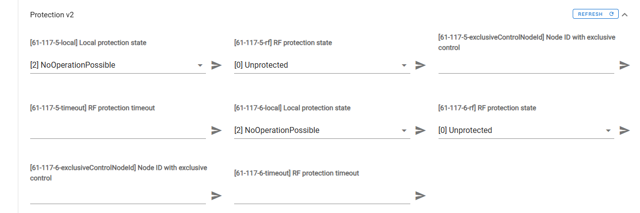Click the Refresh button
Image resolution: width=640 pixels, height=213 pixels.
[595, 14]
